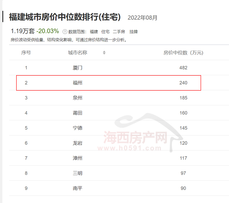Click the -20.03% change figure
The image size is (229, 203).
tap(47, 31)
